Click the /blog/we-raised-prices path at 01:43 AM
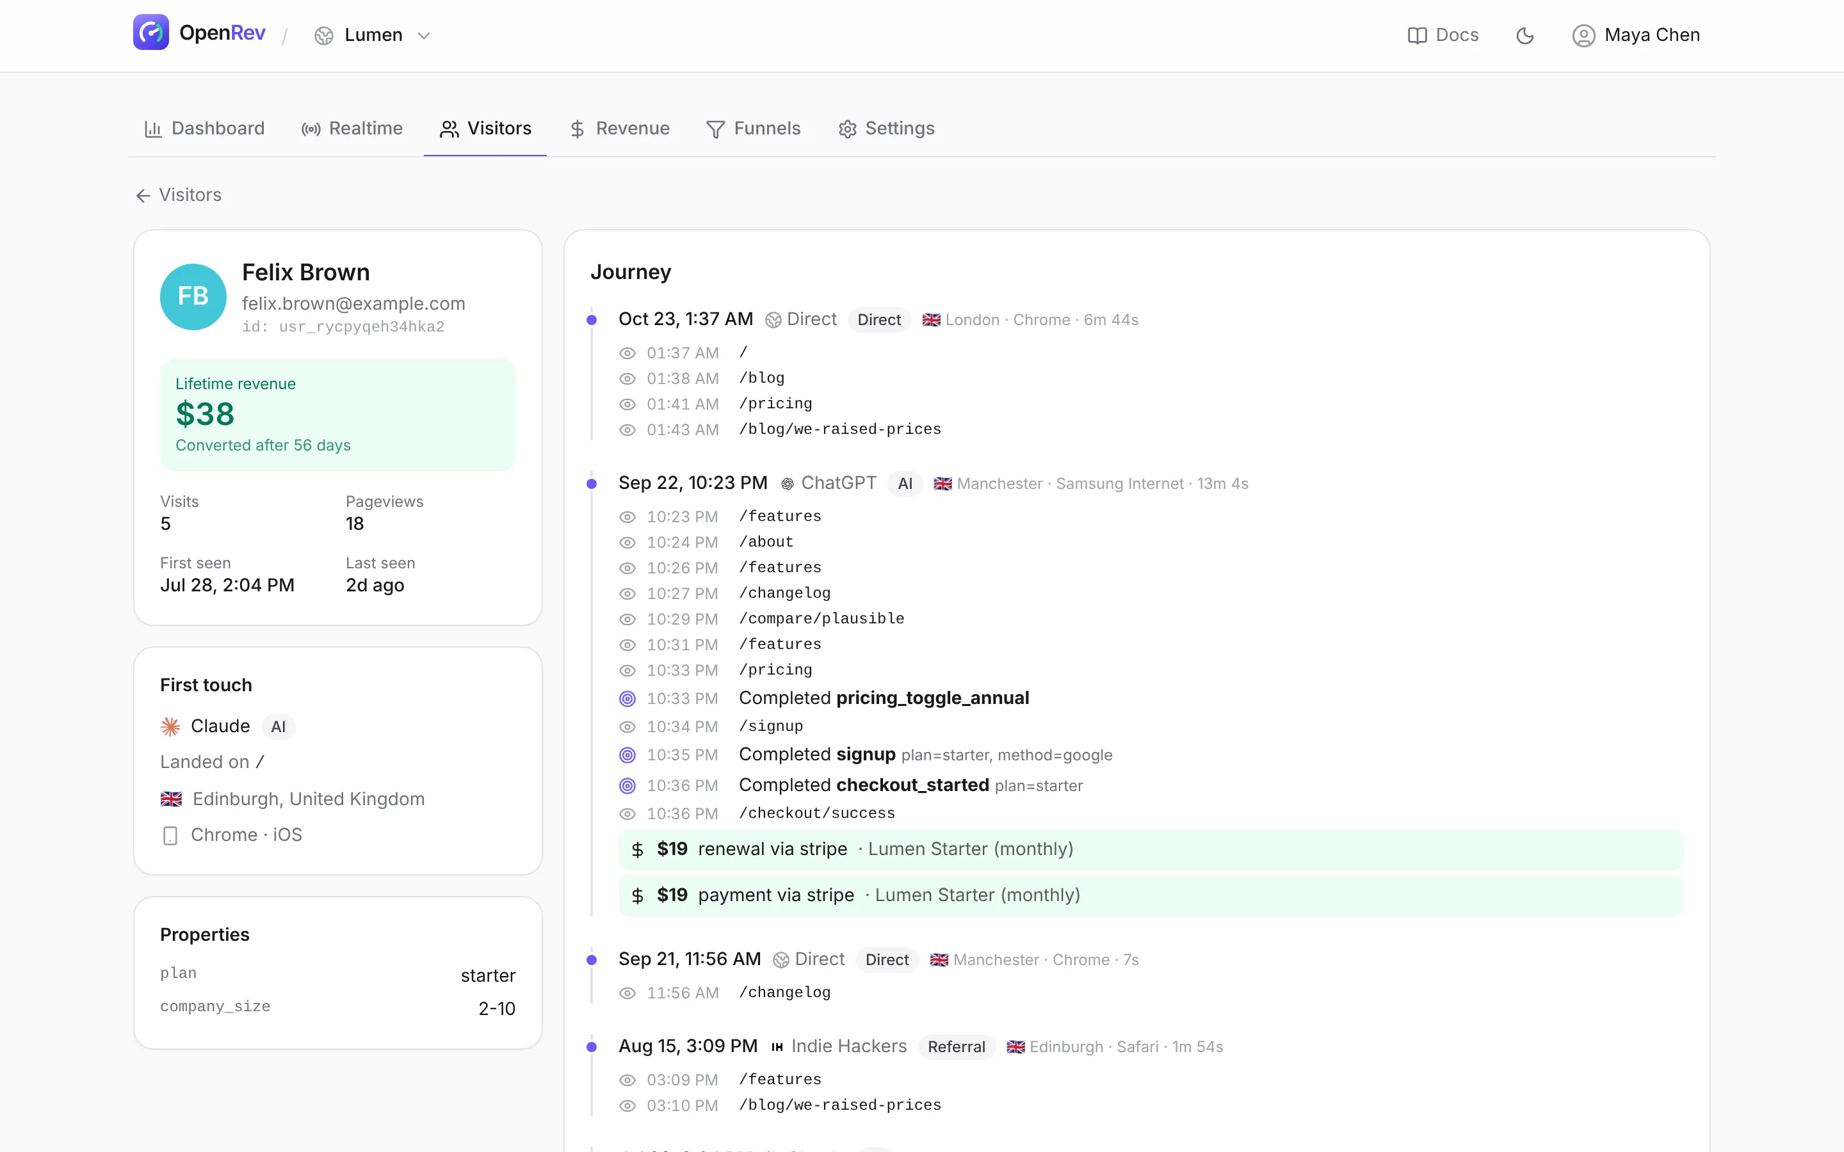 839,429
